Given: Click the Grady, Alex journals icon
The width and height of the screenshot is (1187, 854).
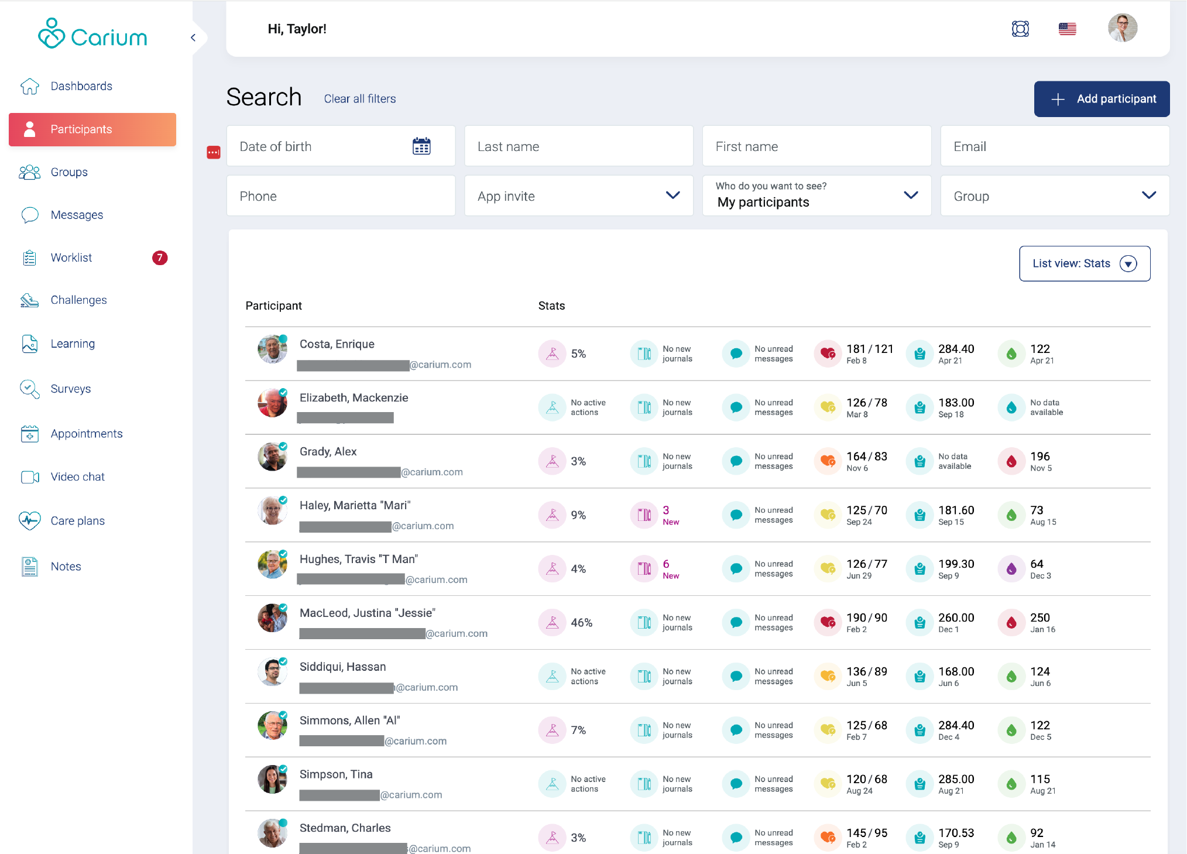Looking at the screenshot, I should pyautogui.click(x=644, y=461).
